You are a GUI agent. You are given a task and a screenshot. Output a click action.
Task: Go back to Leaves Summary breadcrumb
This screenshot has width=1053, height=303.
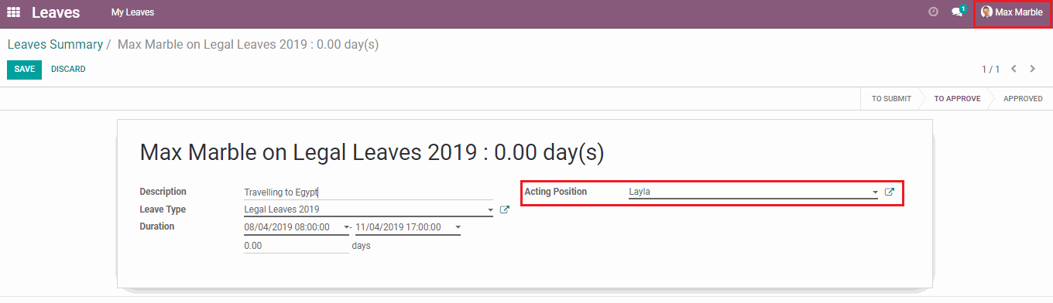pos(55,45)
